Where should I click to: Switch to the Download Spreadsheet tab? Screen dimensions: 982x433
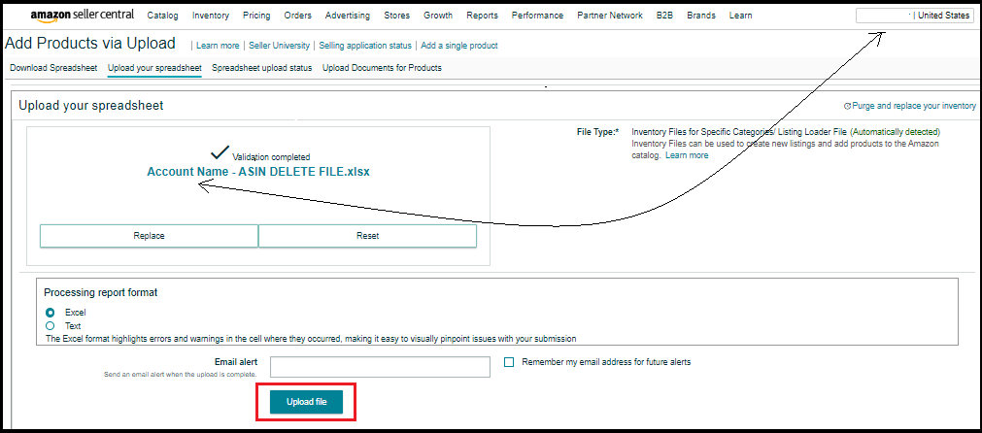click(x=53, y=68)
